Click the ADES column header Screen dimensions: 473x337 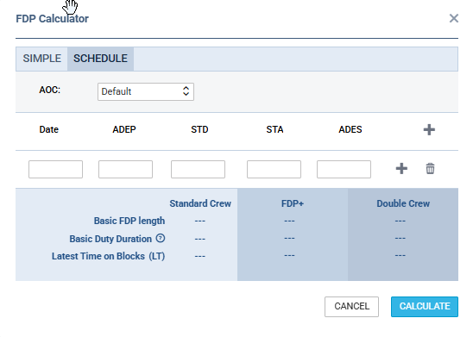tap(350, 129)
